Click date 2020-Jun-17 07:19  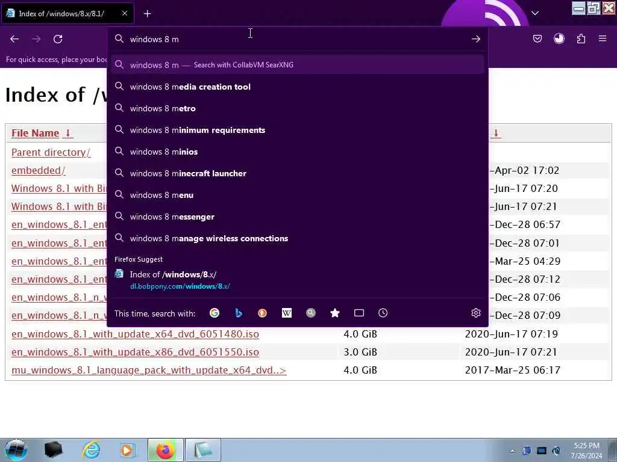tap(511, 334)
